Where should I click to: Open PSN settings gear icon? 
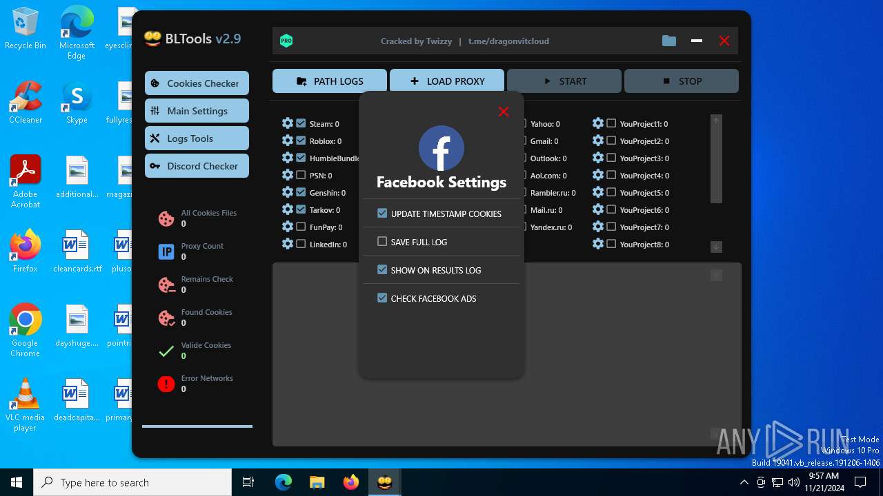click(x=288, y=175)
